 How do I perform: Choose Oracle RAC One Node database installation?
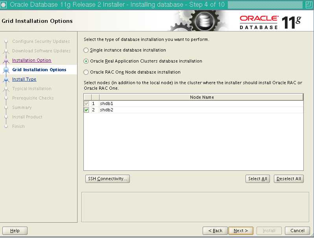pyautogui.click(x=86, y=72)
